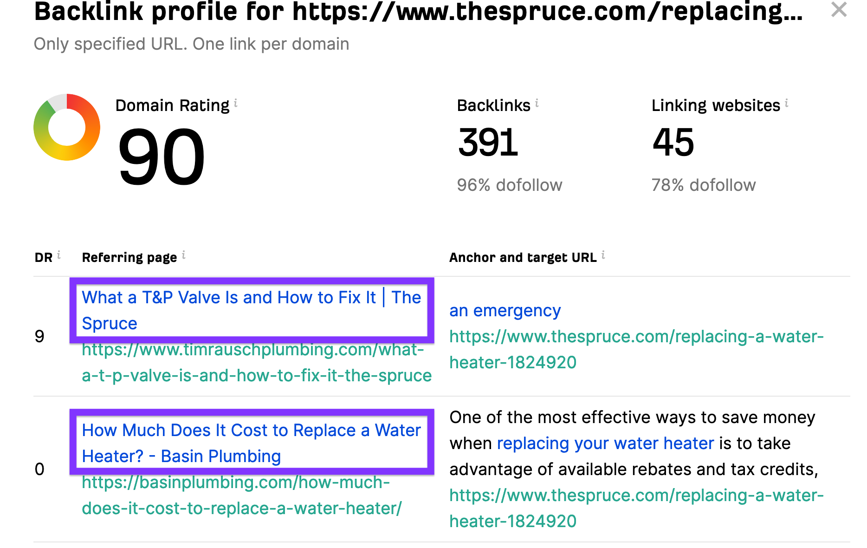Open first row thespruce.com target URL
Viewport: 867px width, 548px height.
pyautogui.click(x=636, y=349)
